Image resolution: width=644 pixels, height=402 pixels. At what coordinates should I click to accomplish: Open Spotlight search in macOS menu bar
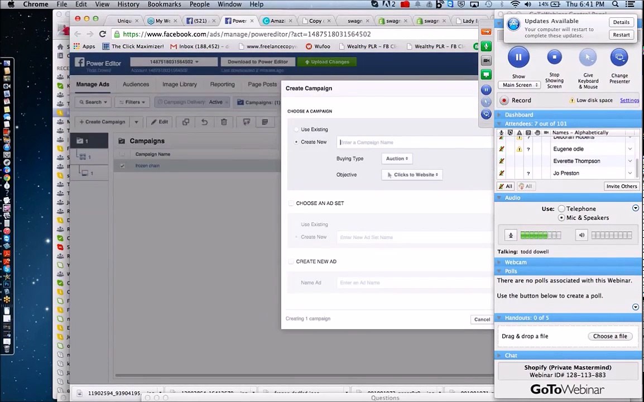615,4
